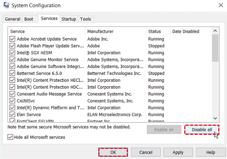Click the scrollbar up arrow
Screen dimensions: 227x159
point(215,30)
